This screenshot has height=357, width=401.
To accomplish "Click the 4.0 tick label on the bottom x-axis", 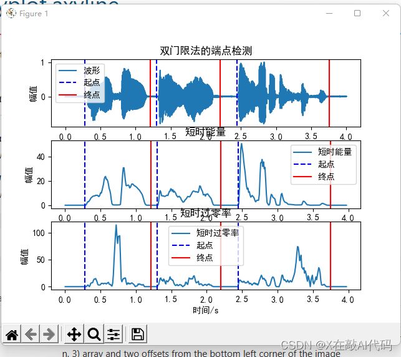I will 348,300.
